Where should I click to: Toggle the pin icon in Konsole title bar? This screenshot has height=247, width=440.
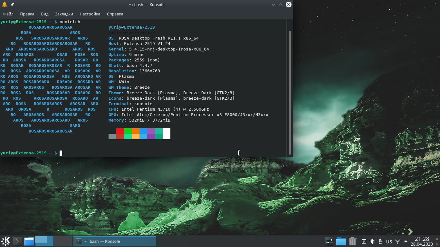point(12,5)
